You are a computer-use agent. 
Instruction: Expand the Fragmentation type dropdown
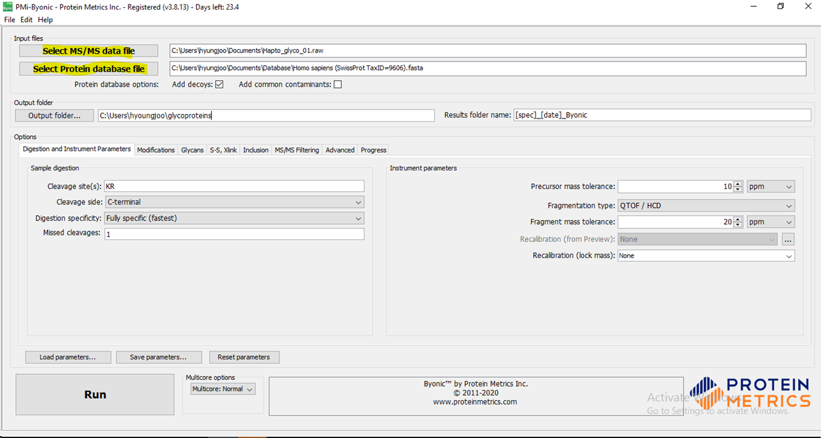click(706, 206)
